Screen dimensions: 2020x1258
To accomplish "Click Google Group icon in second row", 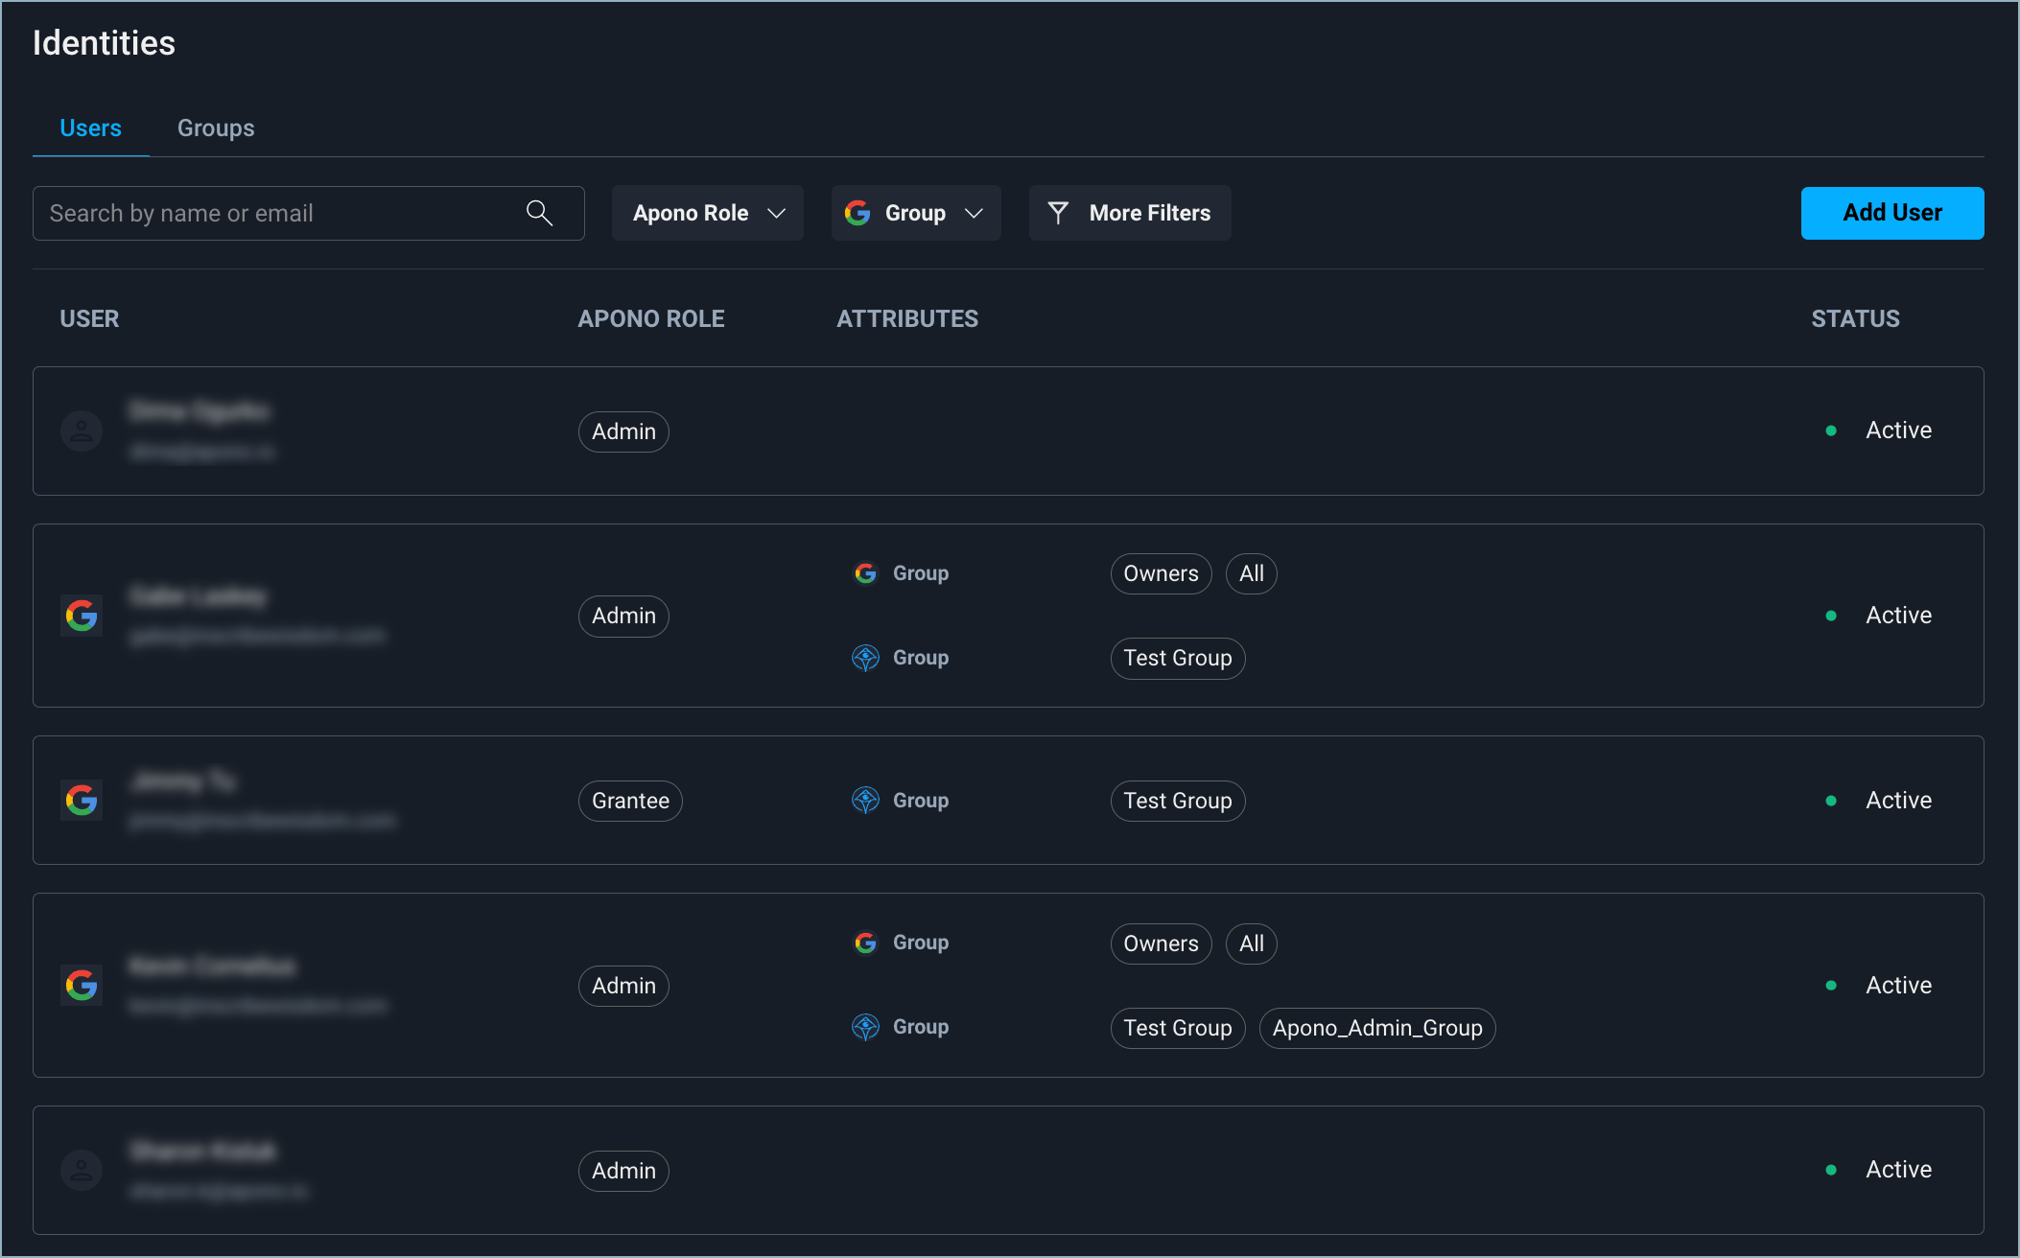I will [x=865, y=573].
